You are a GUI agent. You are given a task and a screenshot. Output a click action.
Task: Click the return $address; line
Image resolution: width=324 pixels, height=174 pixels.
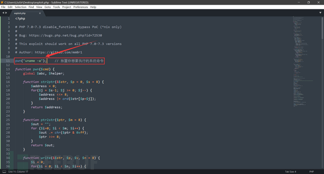(46, 107)
